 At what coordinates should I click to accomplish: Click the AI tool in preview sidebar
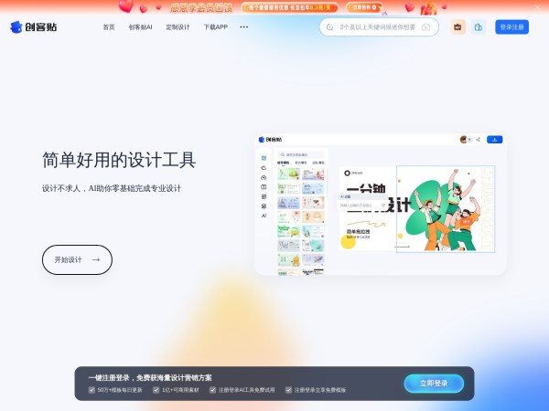coord(264,216)
